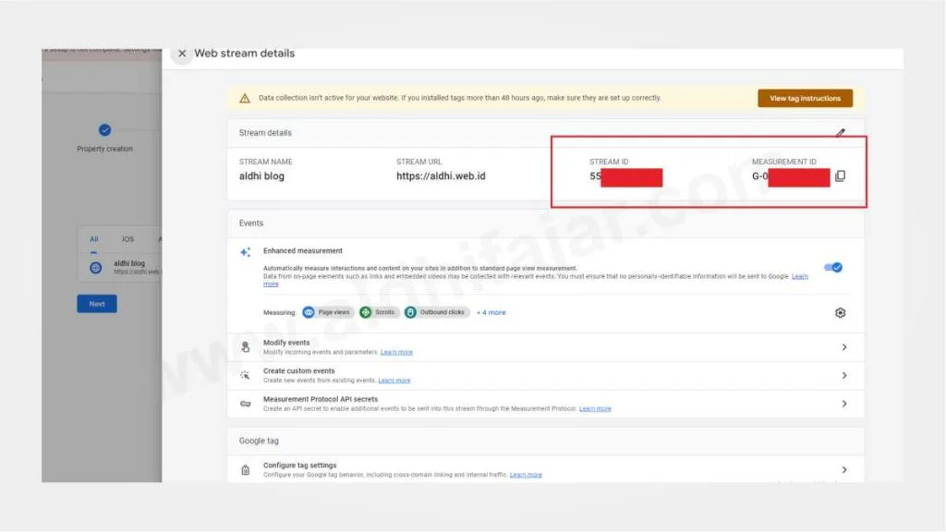Show the + 4 more measurements

click(491, 312)
